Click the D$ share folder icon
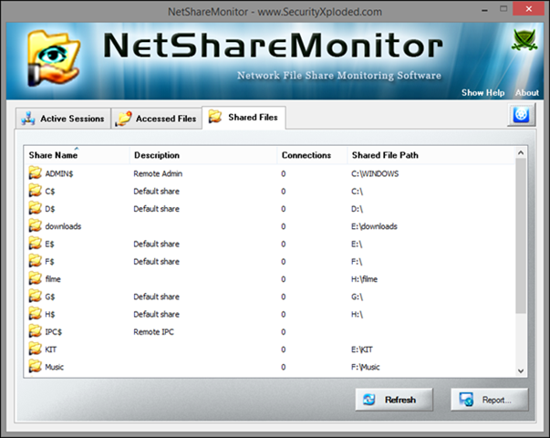 click(x=35, y=208)
